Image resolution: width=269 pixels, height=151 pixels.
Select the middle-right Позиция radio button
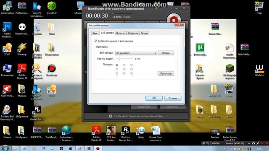tap(132, 69)
